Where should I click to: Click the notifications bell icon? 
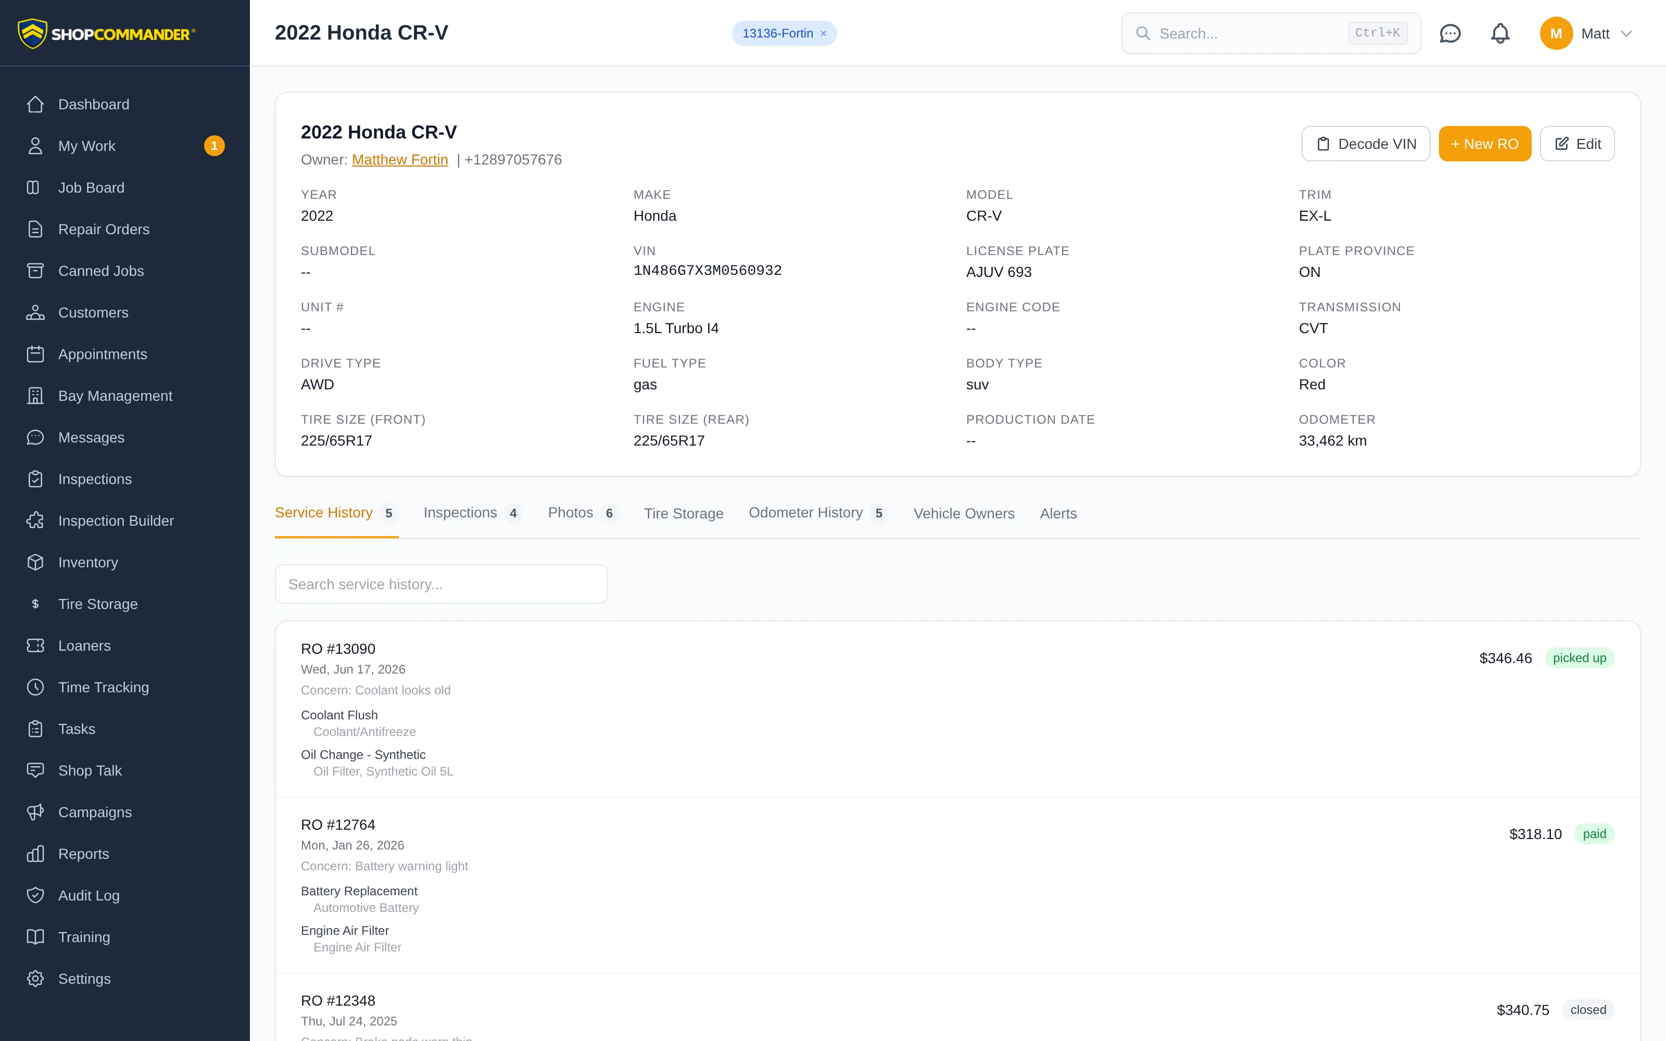pyautogui.click(x=1500, y=33)
